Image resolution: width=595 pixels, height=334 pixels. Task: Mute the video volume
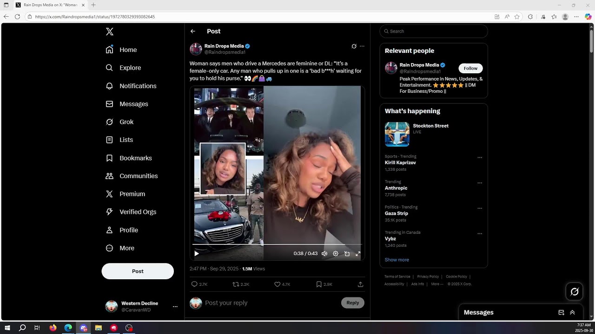click(x=324, y=254)
